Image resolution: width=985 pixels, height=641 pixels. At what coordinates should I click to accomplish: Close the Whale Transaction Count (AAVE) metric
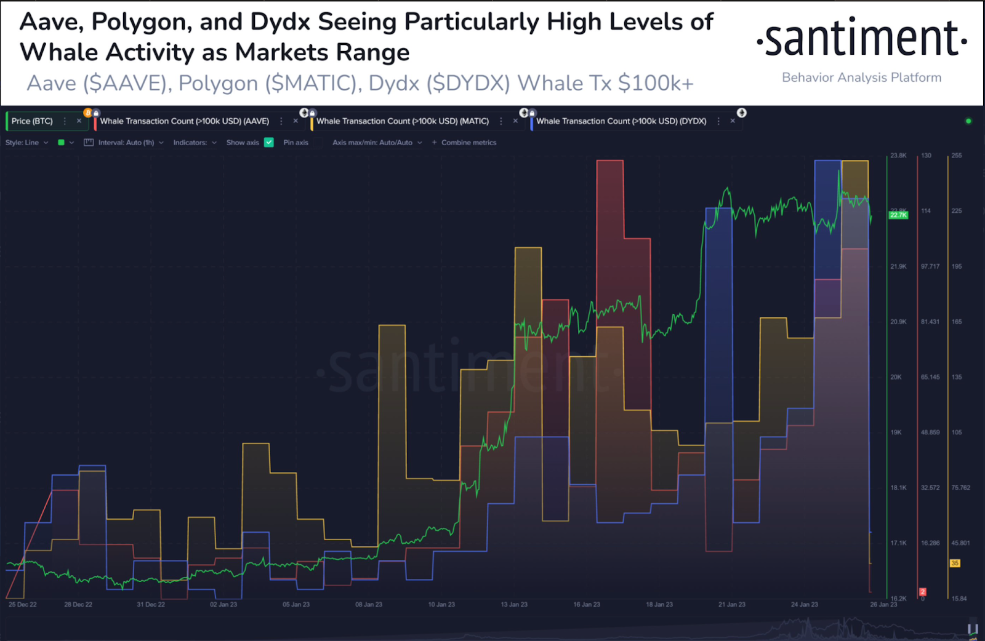296,121
